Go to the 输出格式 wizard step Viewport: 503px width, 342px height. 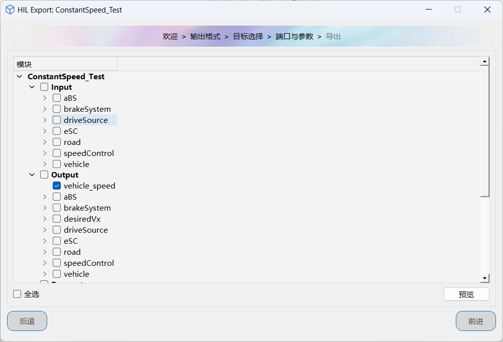[205, 37]
